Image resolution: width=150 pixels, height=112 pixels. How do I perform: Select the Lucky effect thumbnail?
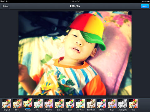(59, 104)
